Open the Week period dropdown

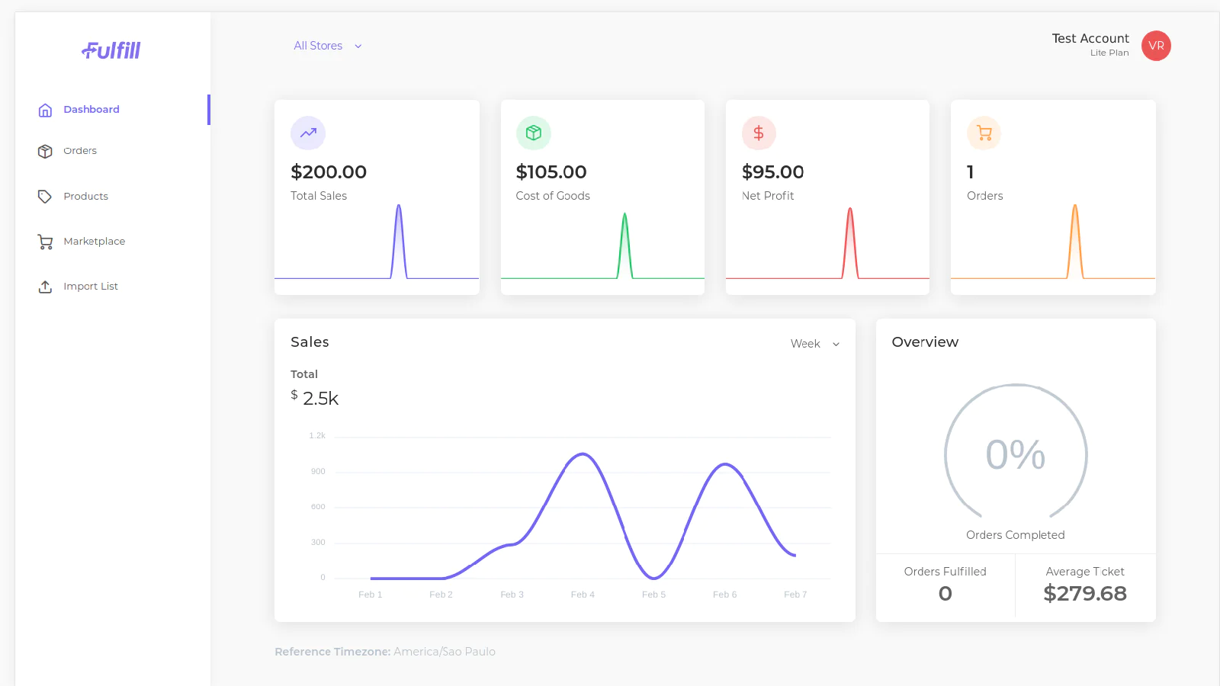point(814,344)
